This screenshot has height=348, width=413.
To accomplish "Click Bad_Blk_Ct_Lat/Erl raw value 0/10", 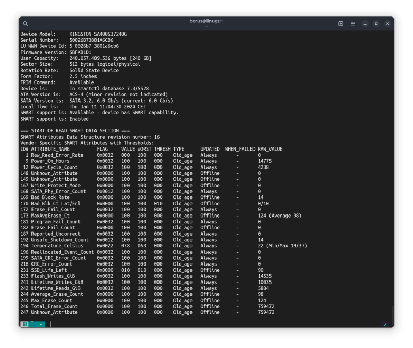I will (263, 203).
